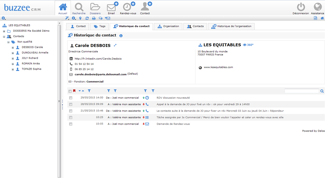Expand the DESBOIS Carole tree node
This screenshot has width=325, height=178.
(x=13, y=48)
